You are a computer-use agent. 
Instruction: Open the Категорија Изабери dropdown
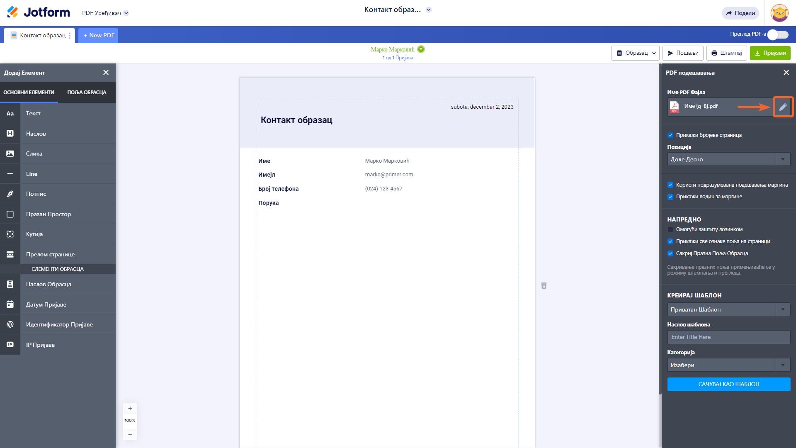pyautogui.click(x=728, y=365)
